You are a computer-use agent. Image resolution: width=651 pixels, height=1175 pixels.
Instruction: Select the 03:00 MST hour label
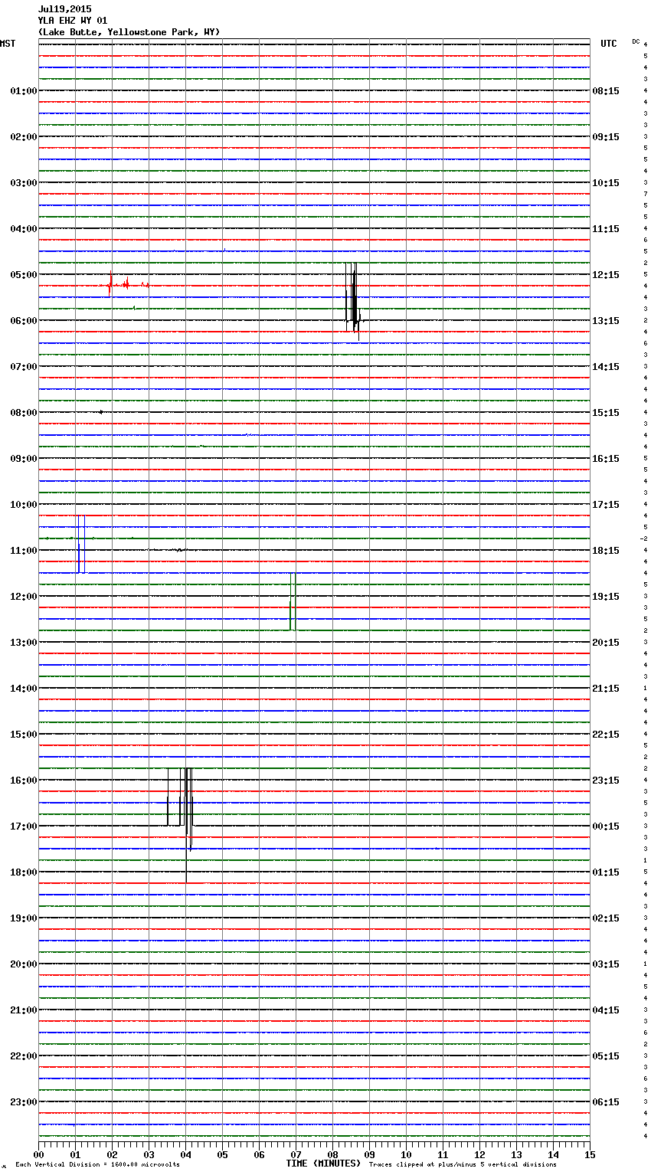pyautogui.click(x=23, y=182)
